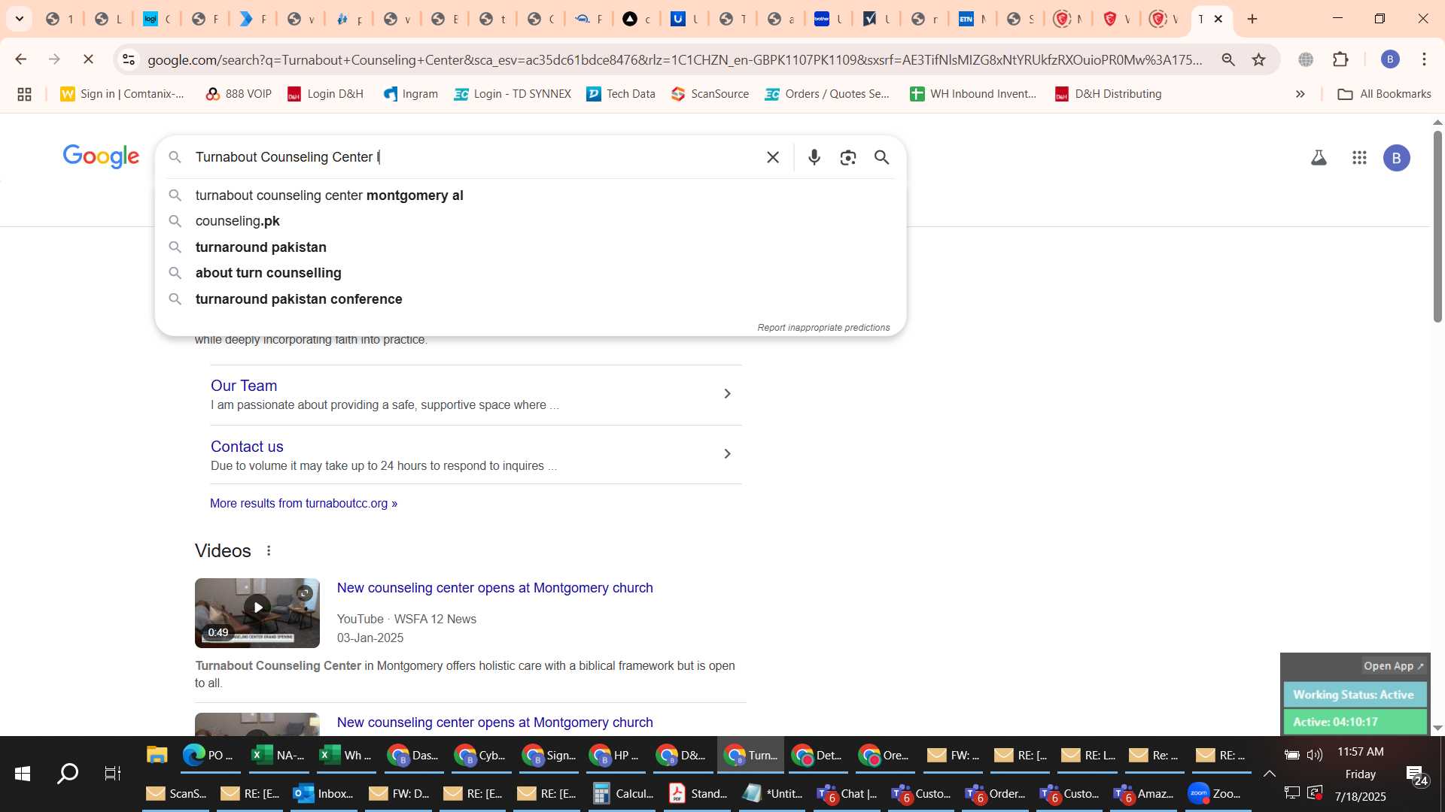Show more bookmarks with double chevron
Screen dimensions: 1445x812
coord(1300,94)
